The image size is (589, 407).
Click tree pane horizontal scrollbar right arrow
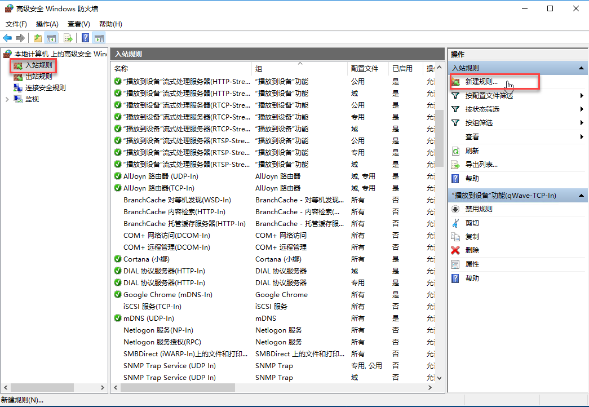(x=102, y=387)
